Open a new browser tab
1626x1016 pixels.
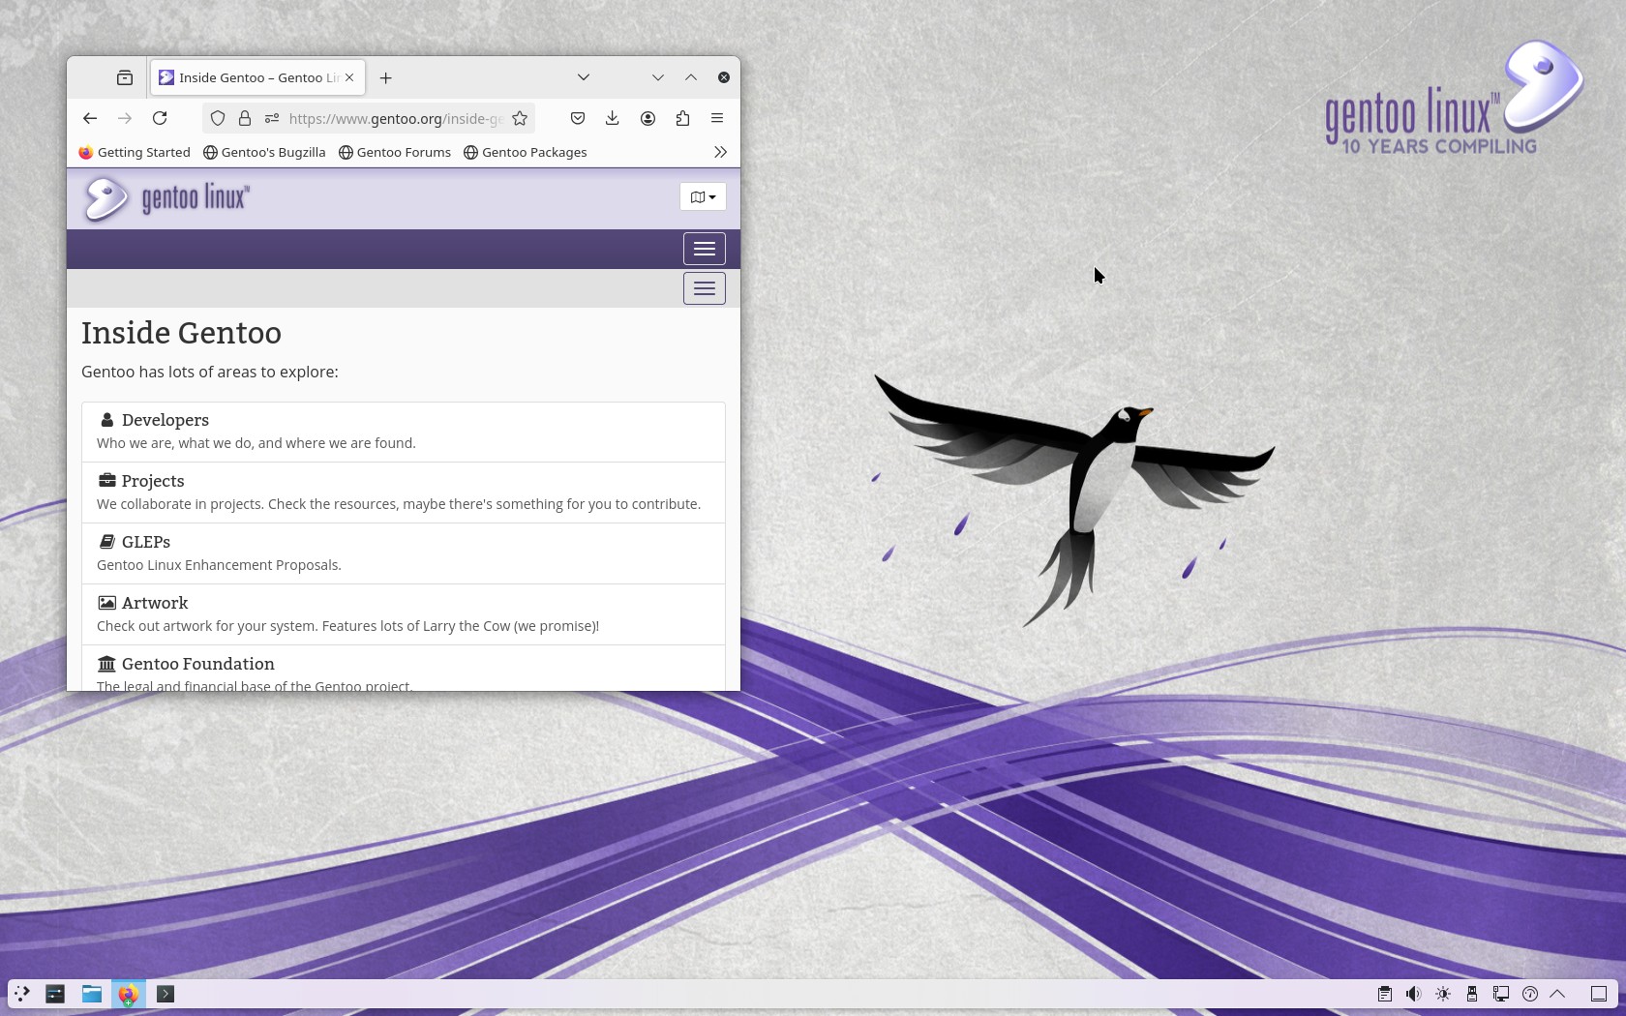coord(386,77)
